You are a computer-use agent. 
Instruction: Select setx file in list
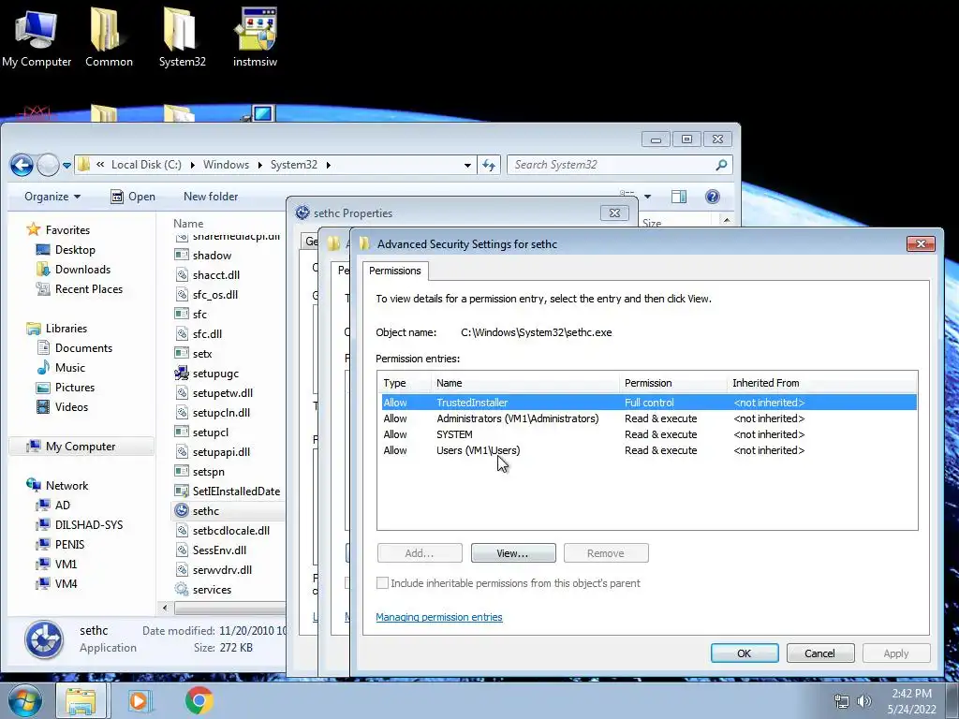click(202, 354)
